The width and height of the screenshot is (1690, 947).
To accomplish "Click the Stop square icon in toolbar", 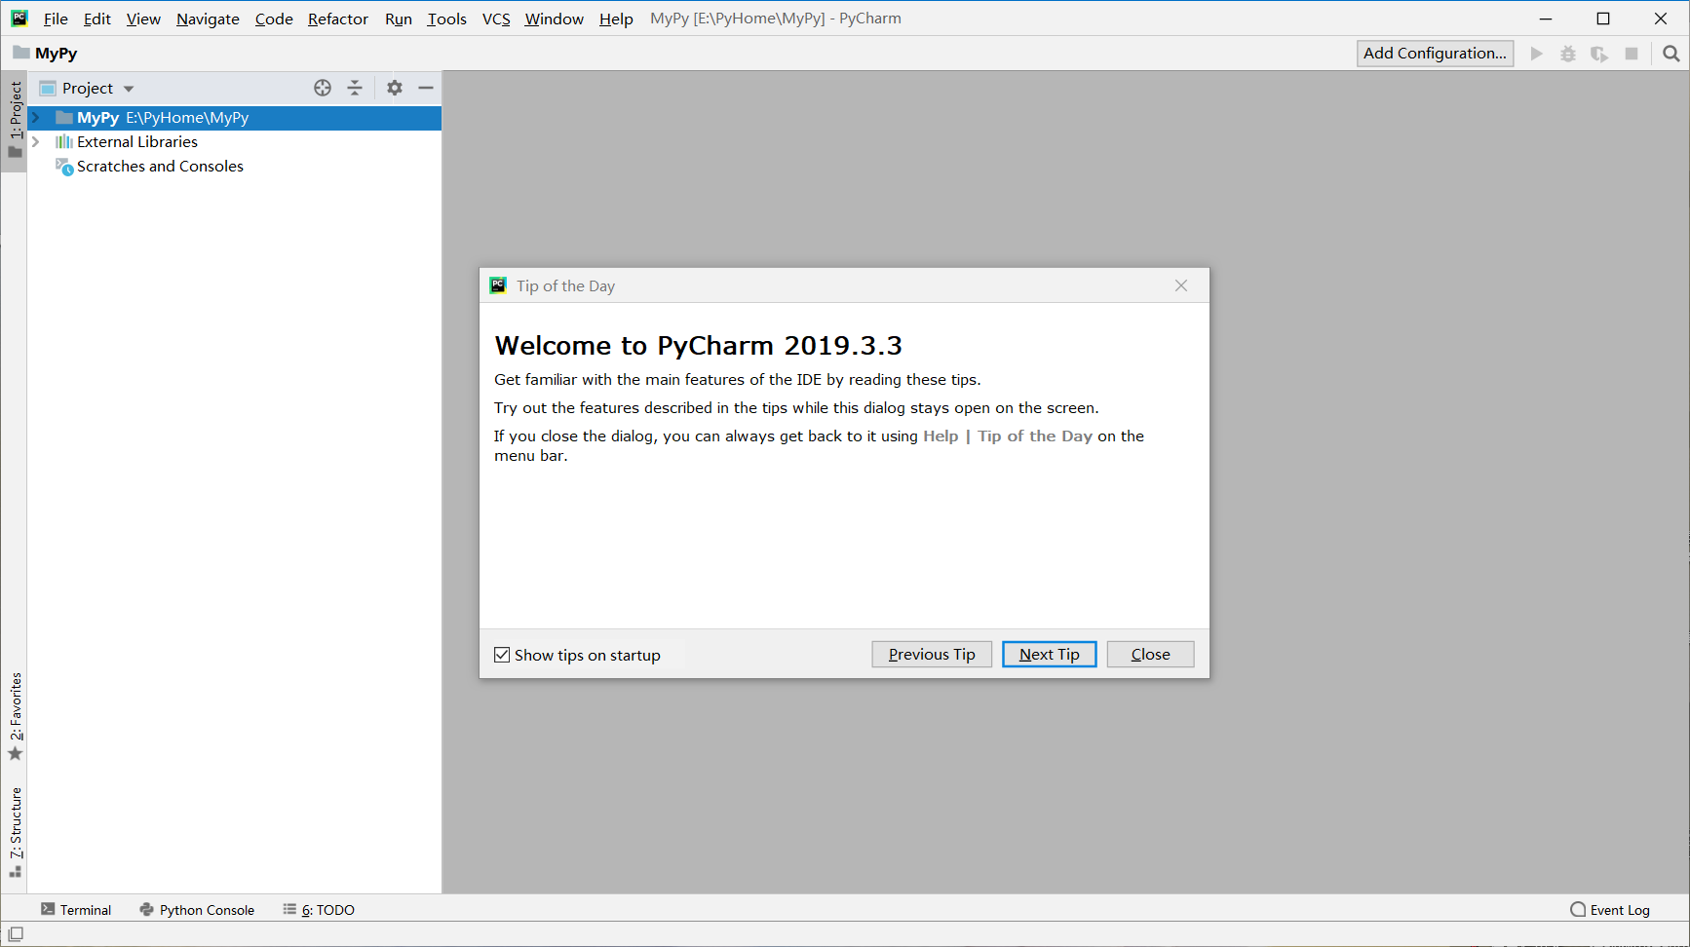I will coord(1632,54).
